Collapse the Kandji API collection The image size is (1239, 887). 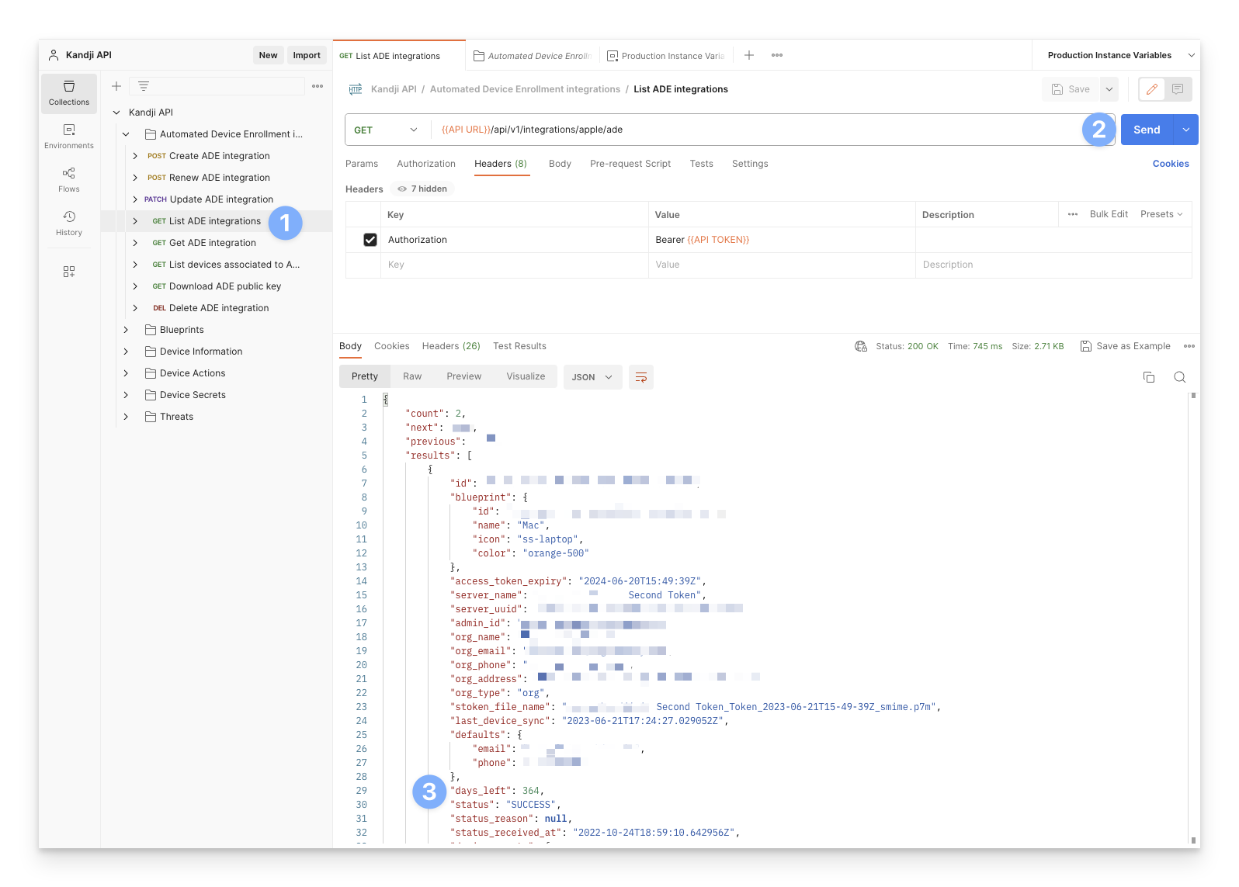pyautogui.click(x=116, y=113)
